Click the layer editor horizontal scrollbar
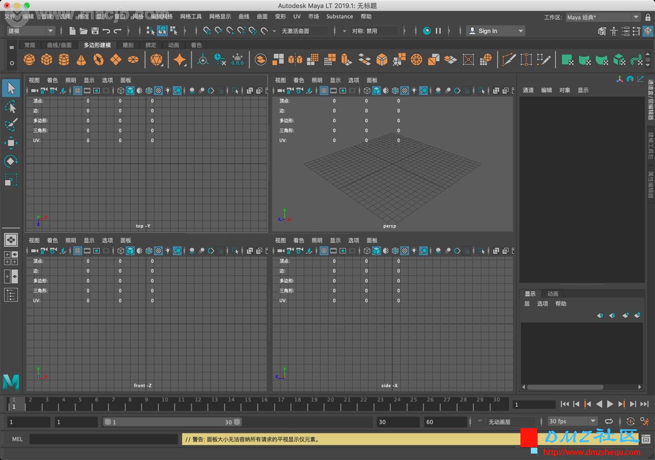The image size is (655, 460). click(x=565, y=387)
